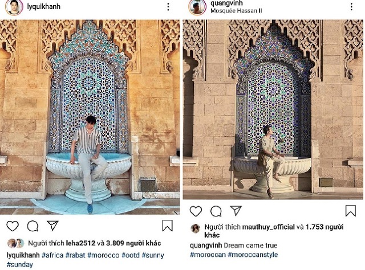Like the lyquikhanh post with heart icon
The width and height of the screenshot is (365, 270).
tap(13, 226)
